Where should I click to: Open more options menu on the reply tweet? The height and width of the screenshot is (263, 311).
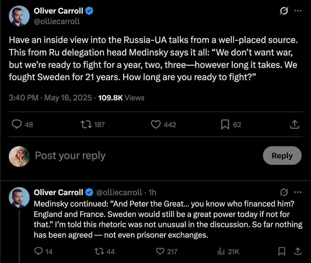(298, 192)
